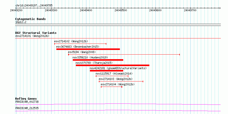This screenshot has height=114, width=228.
Task: Click the esv2714102 thin red span
Action: pos(80,44)
